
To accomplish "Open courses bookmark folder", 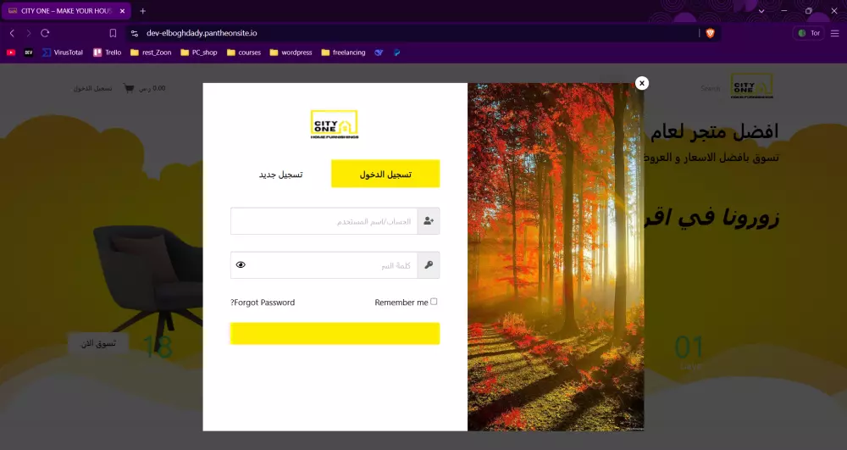I will point(244,53).
